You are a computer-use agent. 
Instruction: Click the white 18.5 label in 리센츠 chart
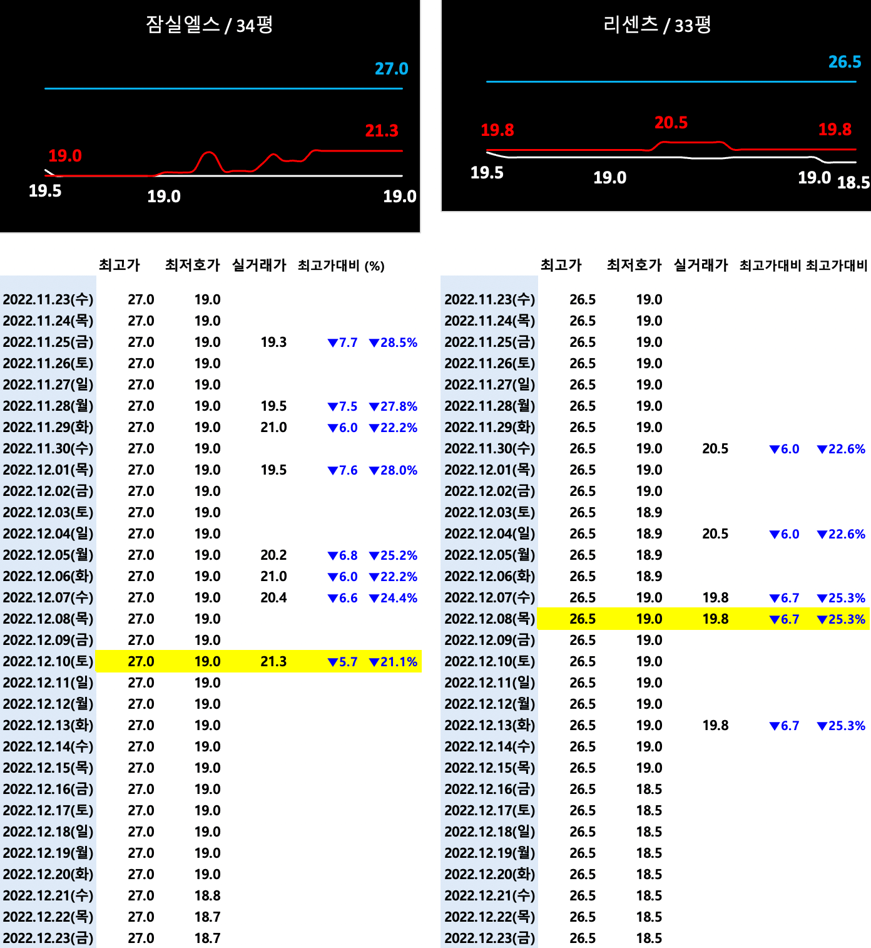[853, 183]
